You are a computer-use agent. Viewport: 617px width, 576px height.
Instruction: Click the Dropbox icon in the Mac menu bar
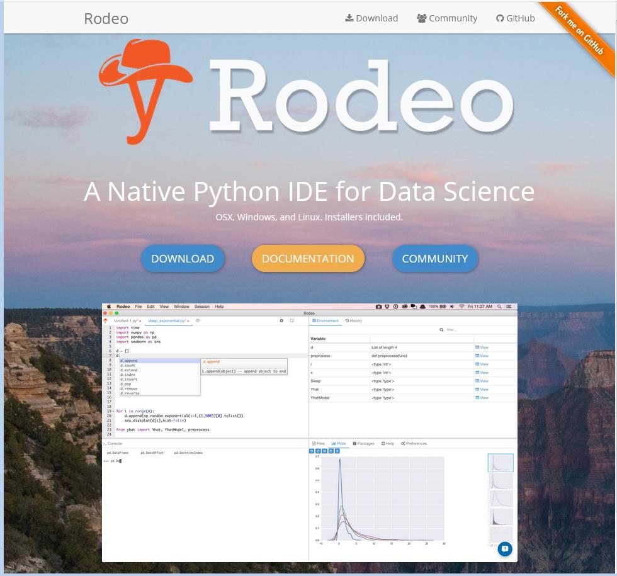(387, 307)
